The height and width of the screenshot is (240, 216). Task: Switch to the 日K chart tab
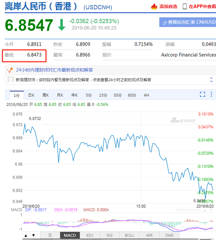pyautogui.click(x=31, y=95)
